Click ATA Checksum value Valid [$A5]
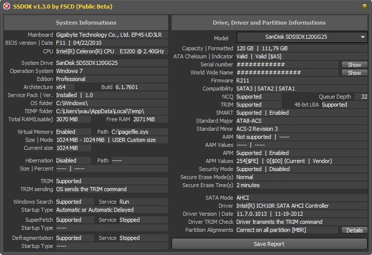This screenshot has height=255, width=372. click(x=268, y=57)
